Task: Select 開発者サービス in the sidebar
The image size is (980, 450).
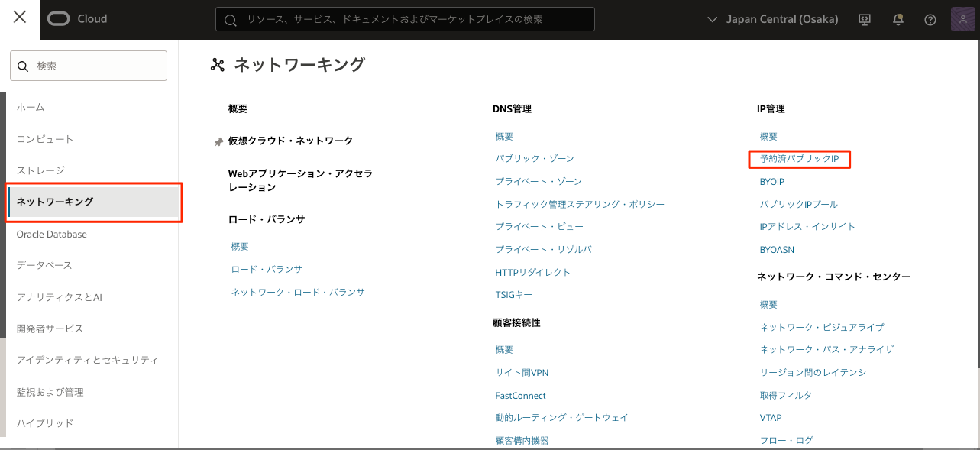Action: pos(50,329)
